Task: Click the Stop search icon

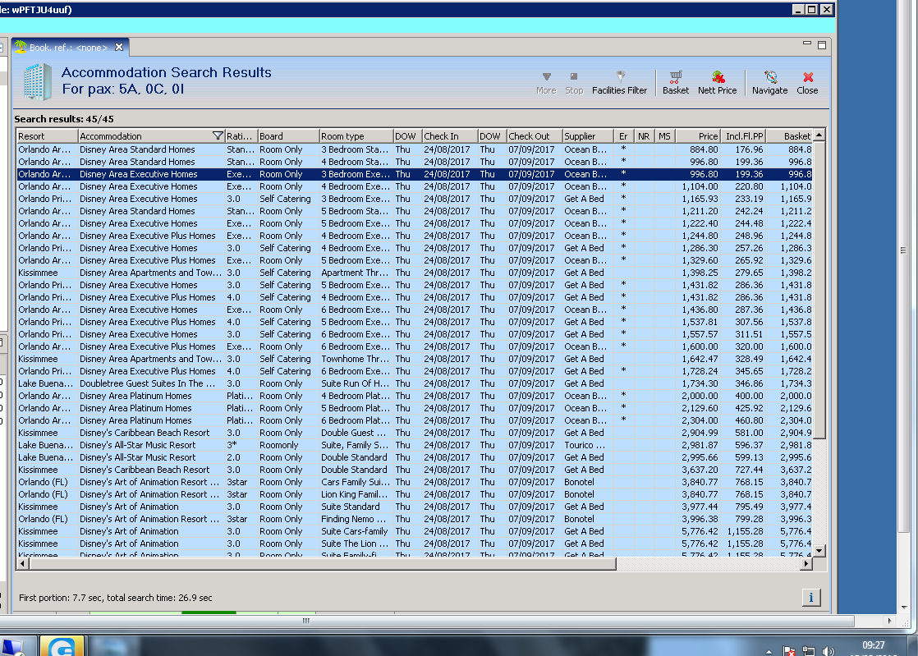Action: pyautogui.click(x=574, y=82)
